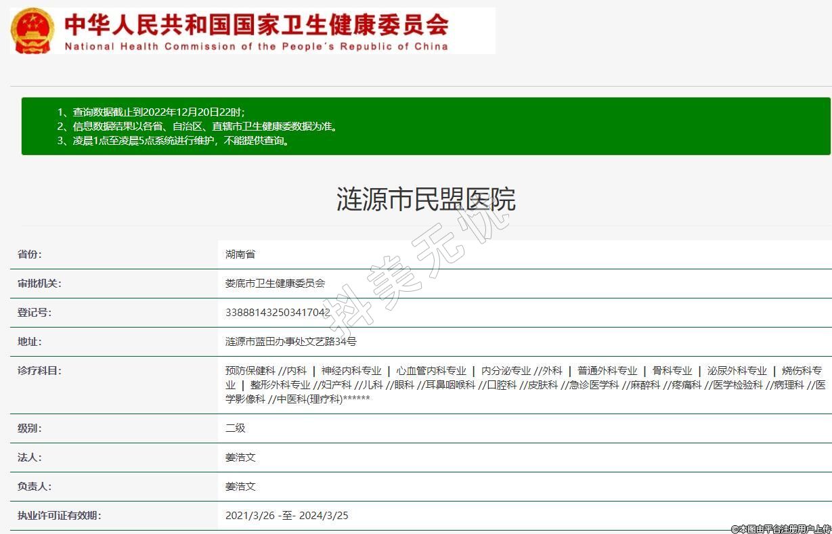This screenshot has height=534, width=832.
Task: Click the registration number 338881432503417042
Action: pos(278,313)
